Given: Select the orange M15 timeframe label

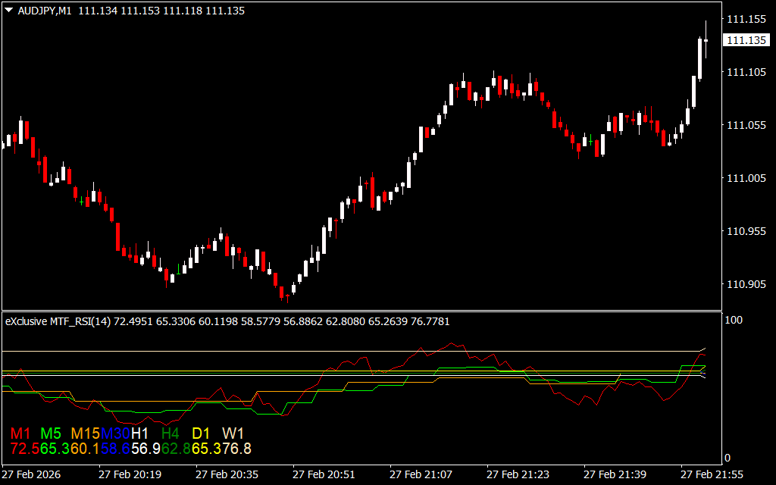Looking at the screenshot, I should click(85, 433).
